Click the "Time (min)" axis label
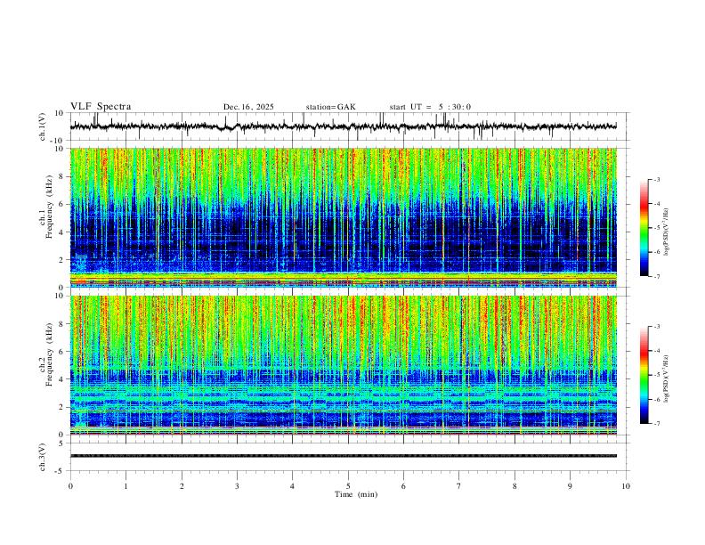Image resolution: width=705 pixels, height=545 pixels. point(356,494)
